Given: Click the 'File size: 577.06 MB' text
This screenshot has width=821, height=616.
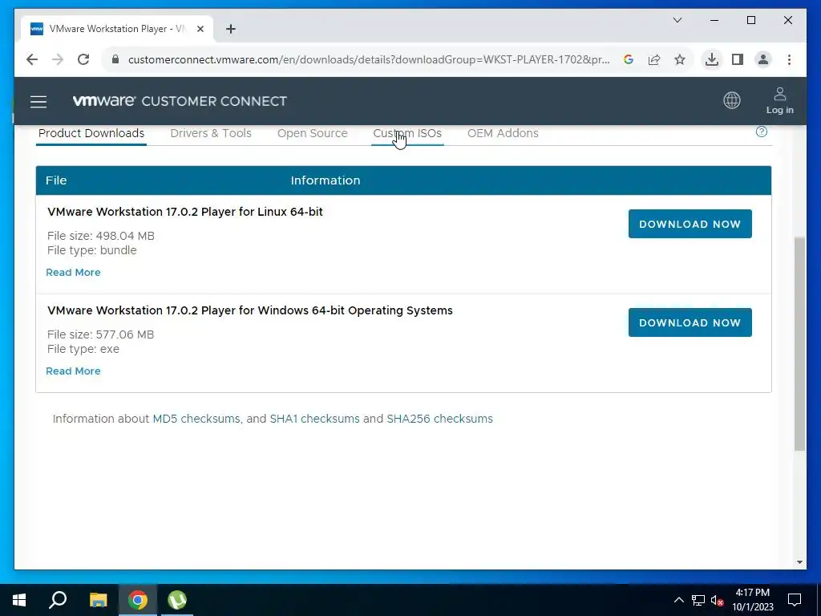Looking at the screenshot, I should click(100, 334).
